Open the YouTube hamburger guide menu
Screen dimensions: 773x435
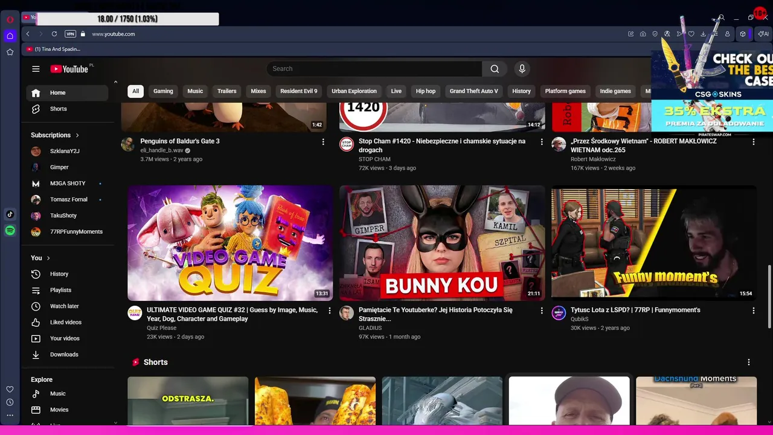pos(36,69)
